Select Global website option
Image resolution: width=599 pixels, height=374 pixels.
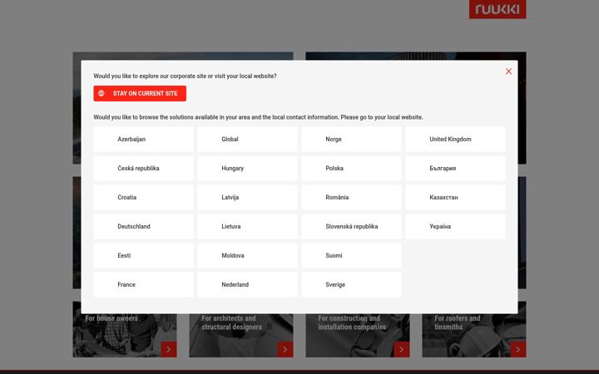(247, 140)
